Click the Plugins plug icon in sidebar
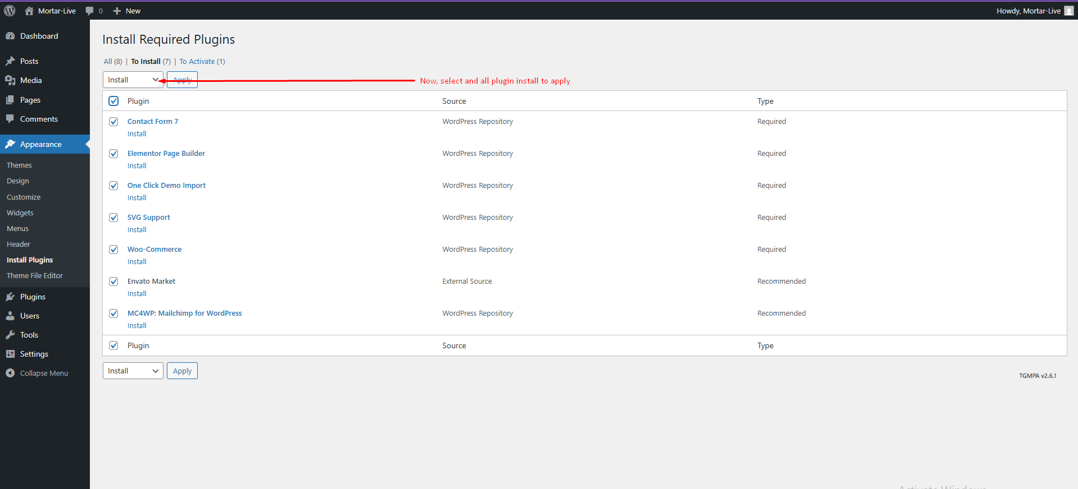Viewport: 1078px width, 489px height. (x=10, y=297)
